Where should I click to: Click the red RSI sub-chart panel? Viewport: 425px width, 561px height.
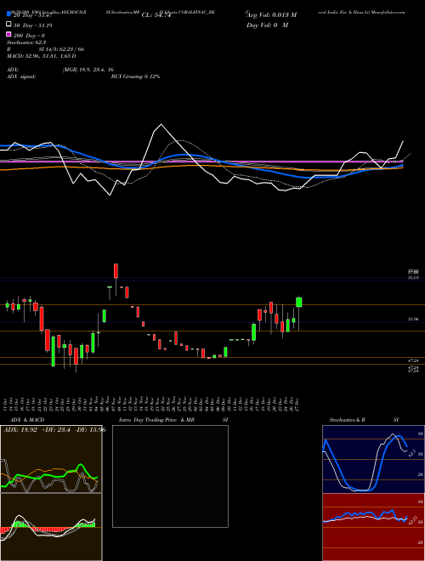[373, 527]
